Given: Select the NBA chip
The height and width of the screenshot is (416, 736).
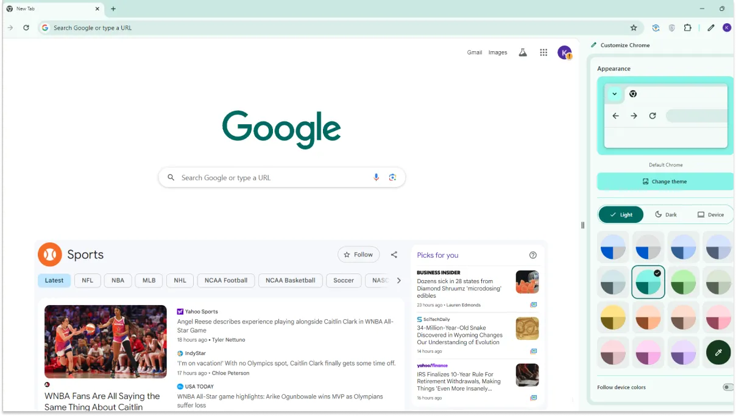Looking at the screenshot, I should [118, 280].
